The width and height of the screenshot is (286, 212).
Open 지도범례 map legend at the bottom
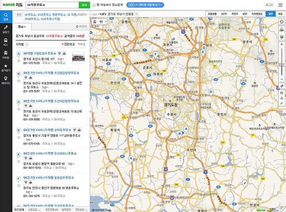[x=19, y=210]
